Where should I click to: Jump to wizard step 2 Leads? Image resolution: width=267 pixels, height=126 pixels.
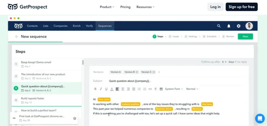(174, 36)
